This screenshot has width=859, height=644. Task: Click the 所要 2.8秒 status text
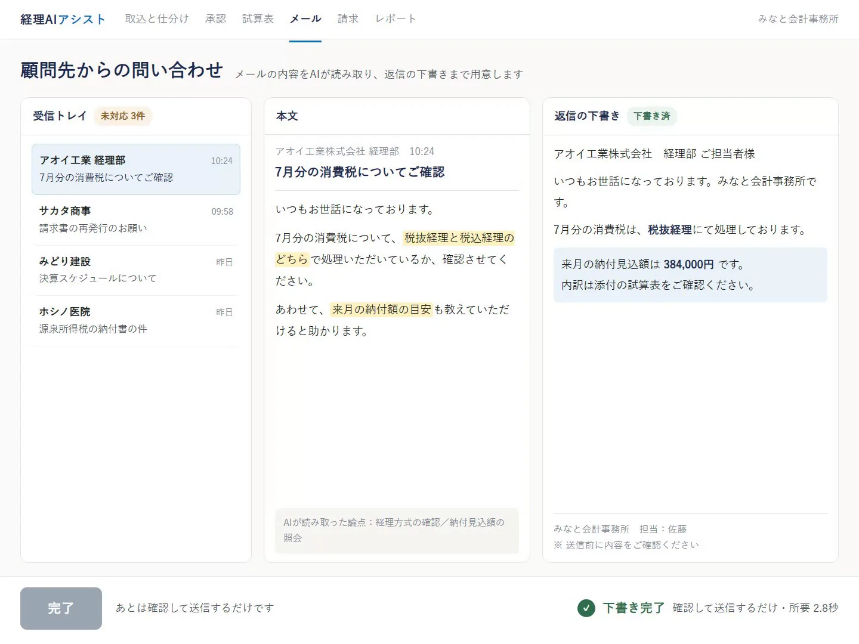coord(814,608)
